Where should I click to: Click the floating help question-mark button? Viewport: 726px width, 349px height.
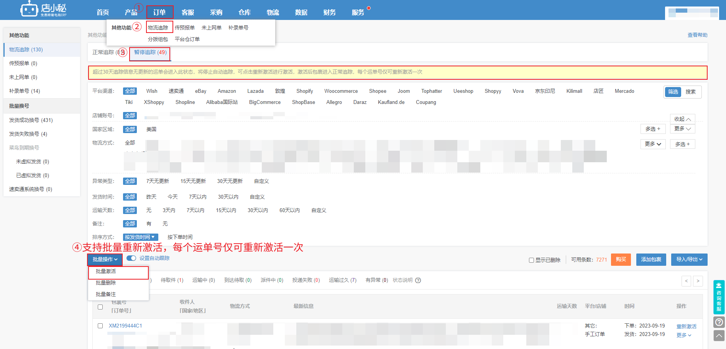pyautogui.click(x=719, y=322)
